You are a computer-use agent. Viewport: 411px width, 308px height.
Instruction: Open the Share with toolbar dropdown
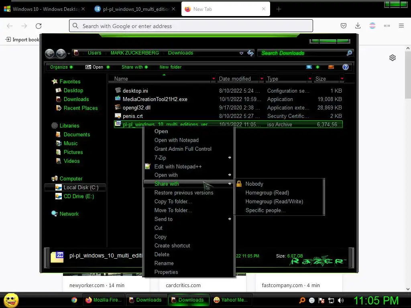pos(135,67)
